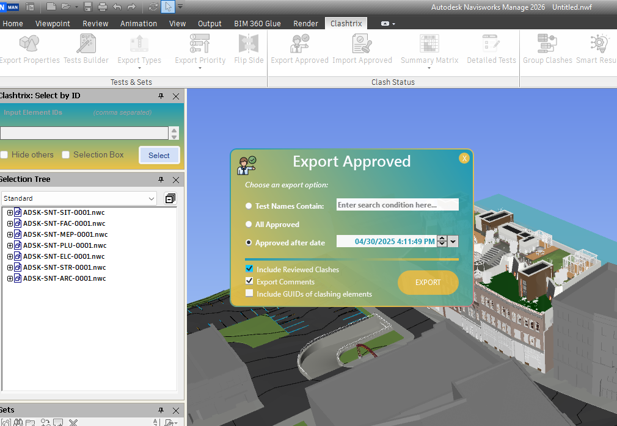Click the Tests Builder ribbon icon

click(86, 45)
